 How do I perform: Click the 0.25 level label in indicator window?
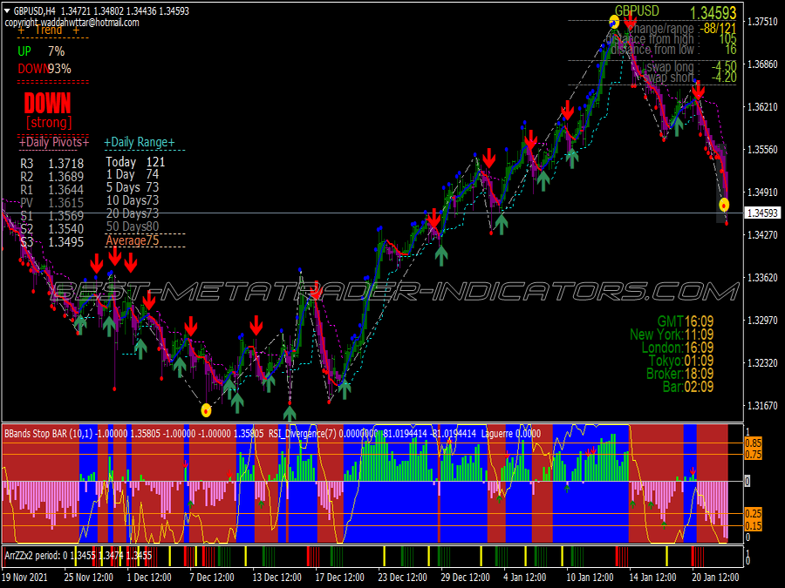click(x=753, y=513)
